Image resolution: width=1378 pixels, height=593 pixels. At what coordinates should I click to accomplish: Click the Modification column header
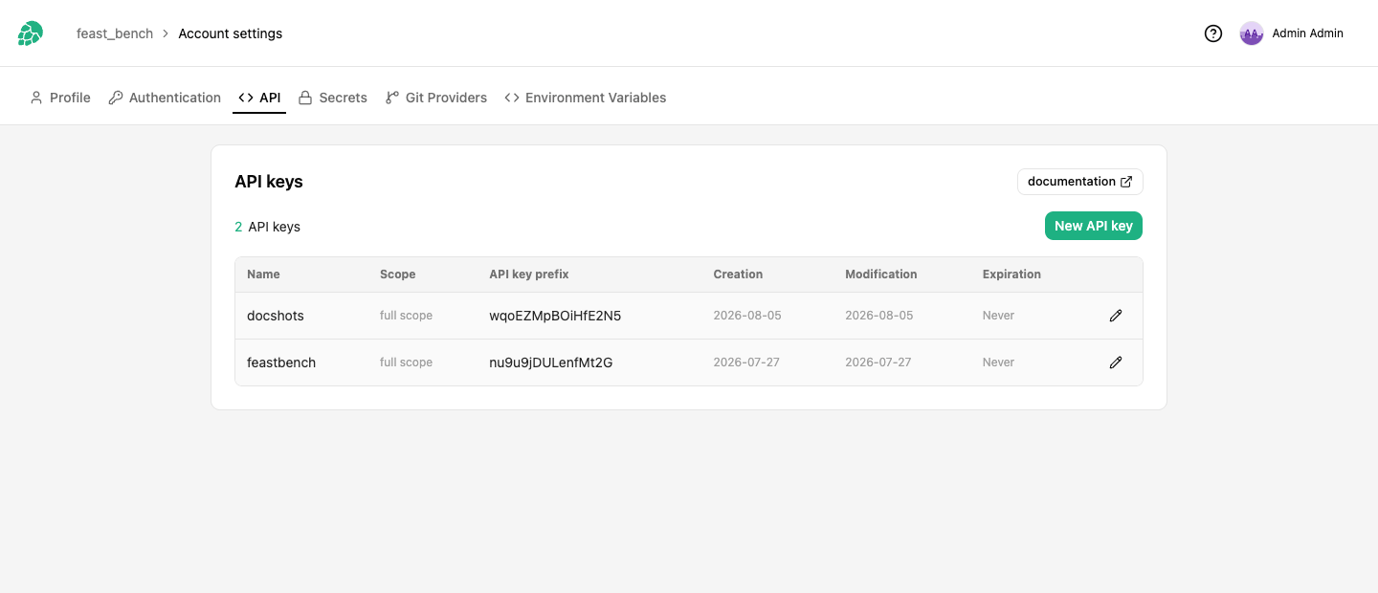point(881,275)
